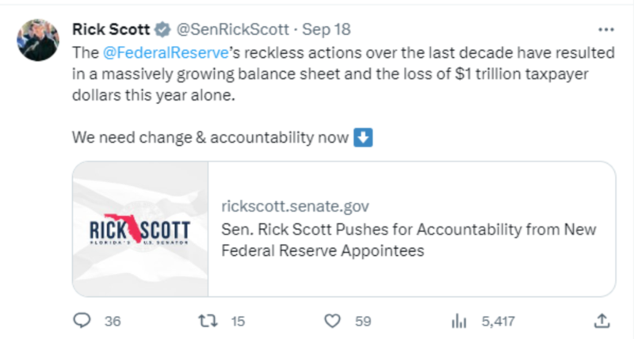Screen dimensions: 634x339
Task: Click the 59 likes count
Action: click(x=363, y=322)
